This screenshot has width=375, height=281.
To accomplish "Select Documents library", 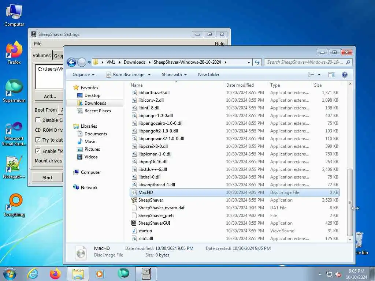I will click(x=96, y=134).
